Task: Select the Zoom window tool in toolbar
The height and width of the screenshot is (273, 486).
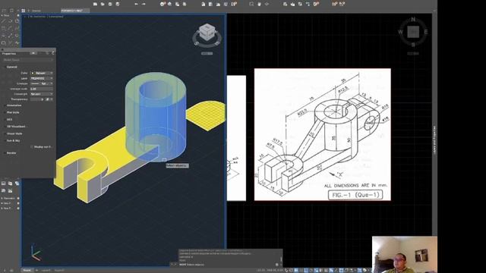Action: pyautogui.click(x=251, y=4)
